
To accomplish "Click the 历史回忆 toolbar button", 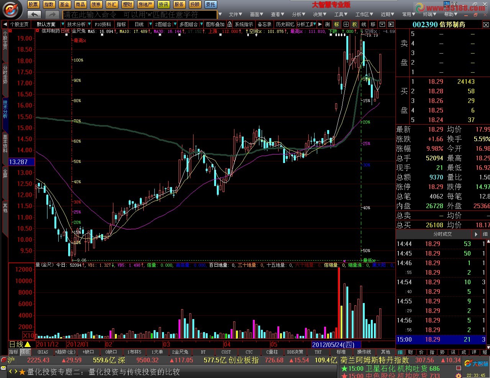I will [285, 24].
